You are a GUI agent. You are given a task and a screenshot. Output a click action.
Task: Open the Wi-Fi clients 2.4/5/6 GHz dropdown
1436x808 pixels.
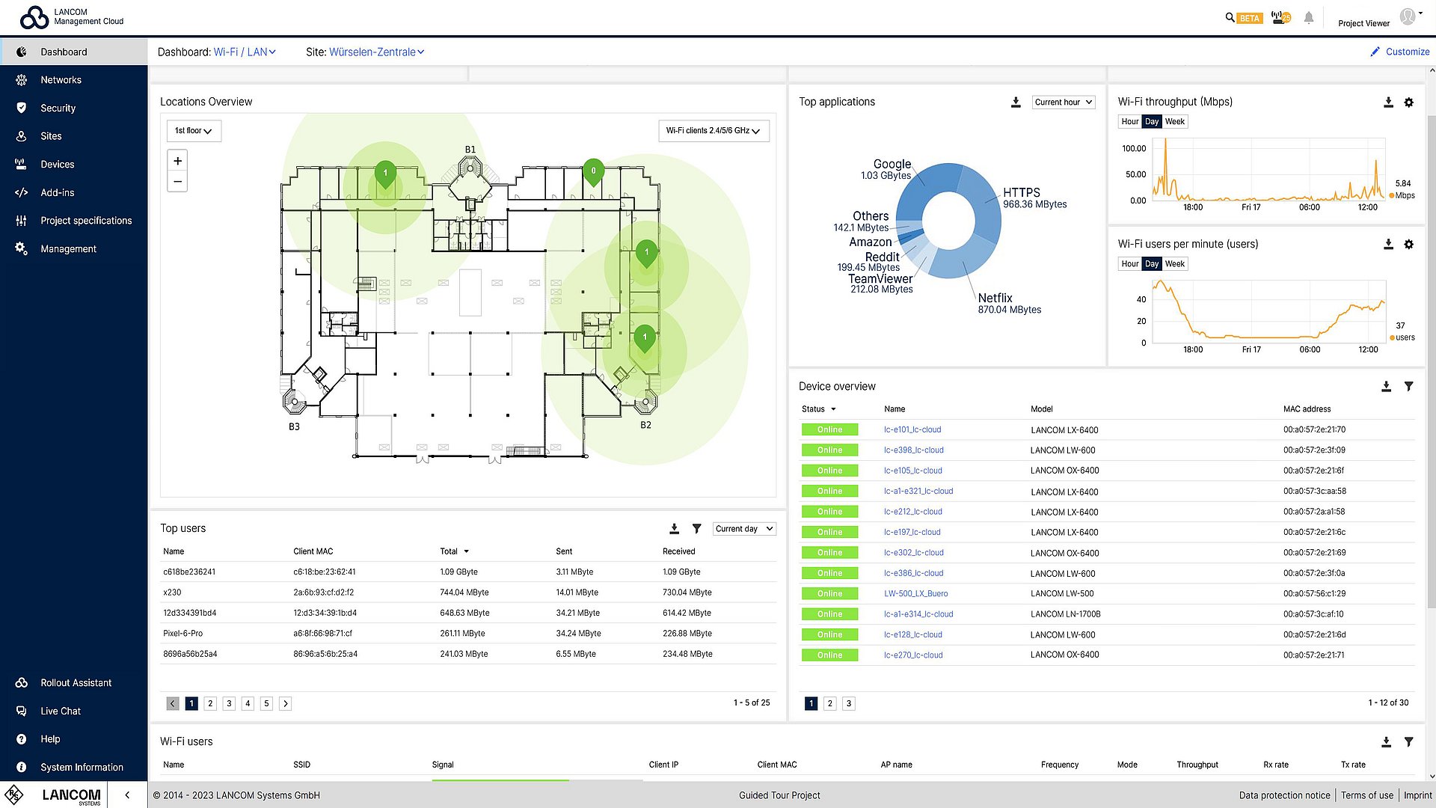713,130
